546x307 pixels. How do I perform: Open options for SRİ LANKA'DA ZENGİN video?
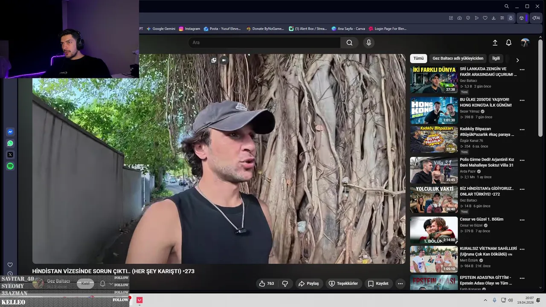point(522,70)
